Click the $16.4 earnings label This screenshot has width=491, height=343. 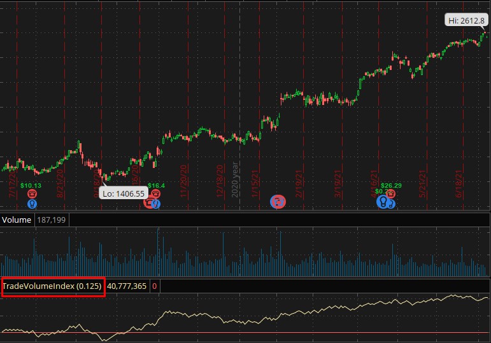coord(156,186)
